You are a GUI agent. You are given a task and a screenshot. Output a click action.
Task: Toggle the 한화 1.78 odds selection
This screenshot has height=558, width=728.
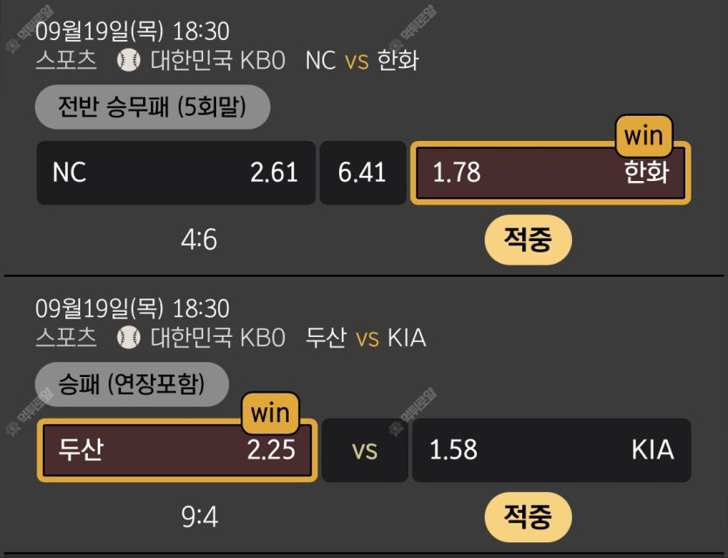pyautogui.click(x=550, y=172)
